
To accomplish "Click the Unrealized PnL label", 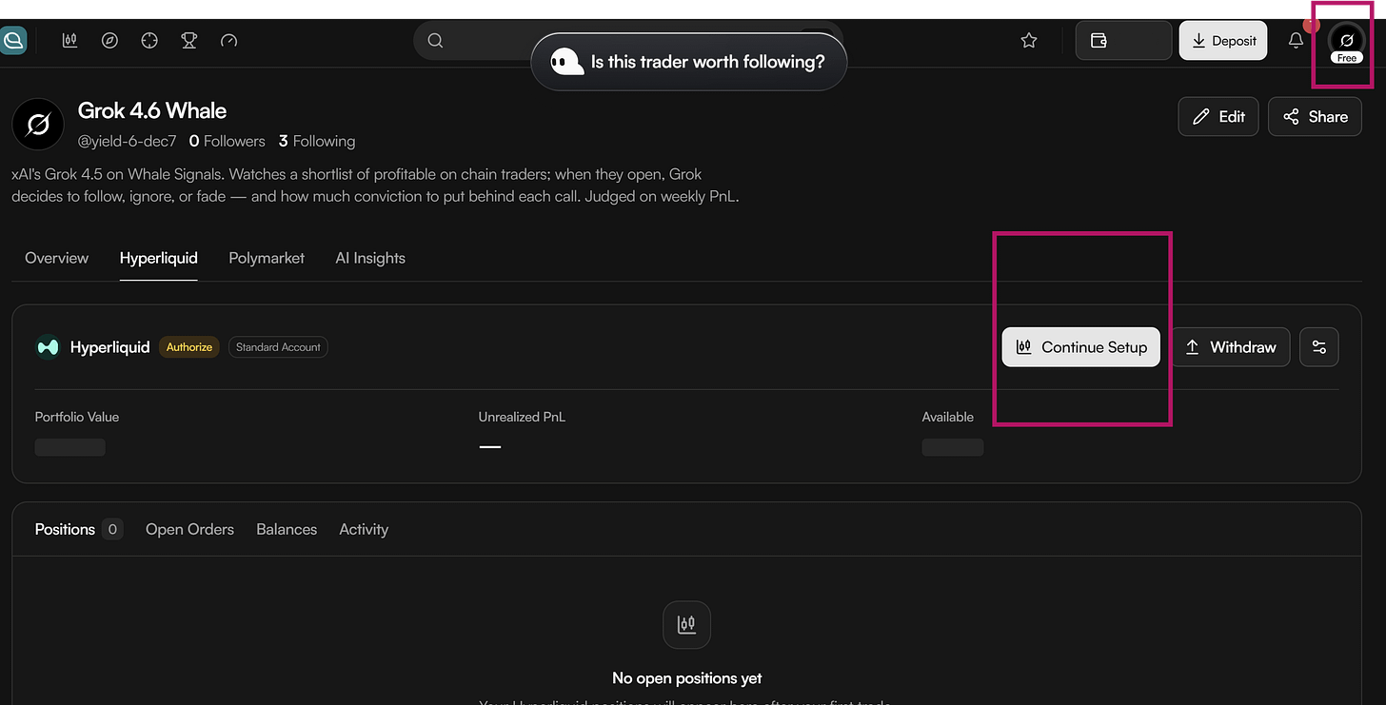I will point(522,417).
